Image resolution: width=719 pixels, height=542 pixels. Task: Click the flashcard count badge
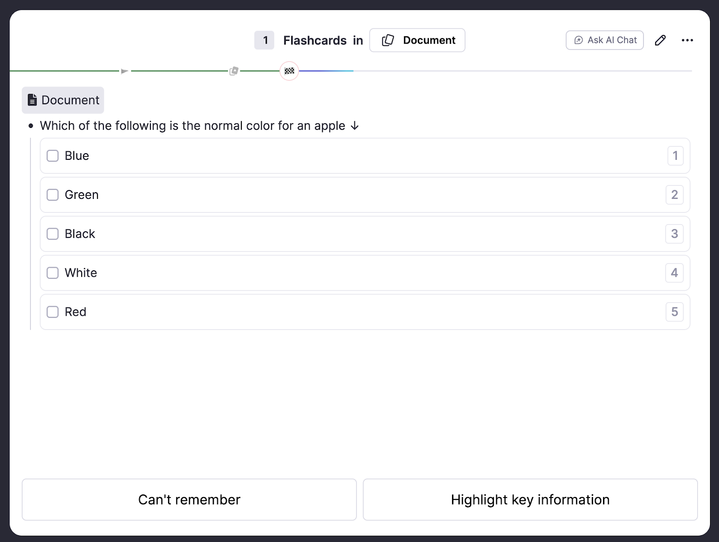click(x=264, y=40)
